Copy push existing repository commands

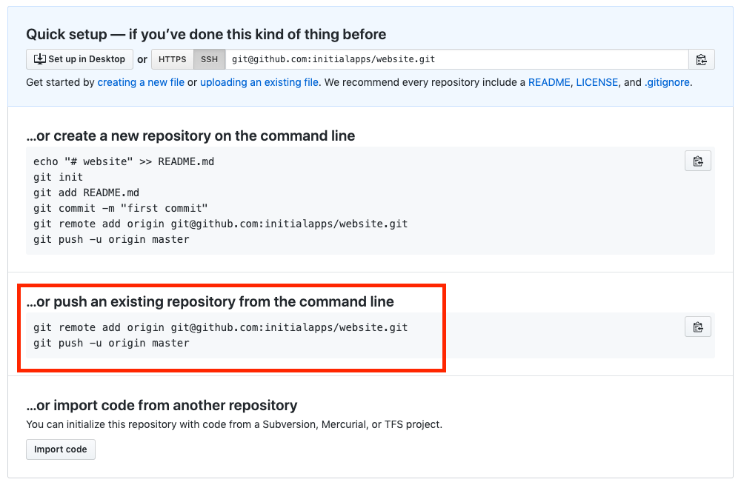(697, 327)
